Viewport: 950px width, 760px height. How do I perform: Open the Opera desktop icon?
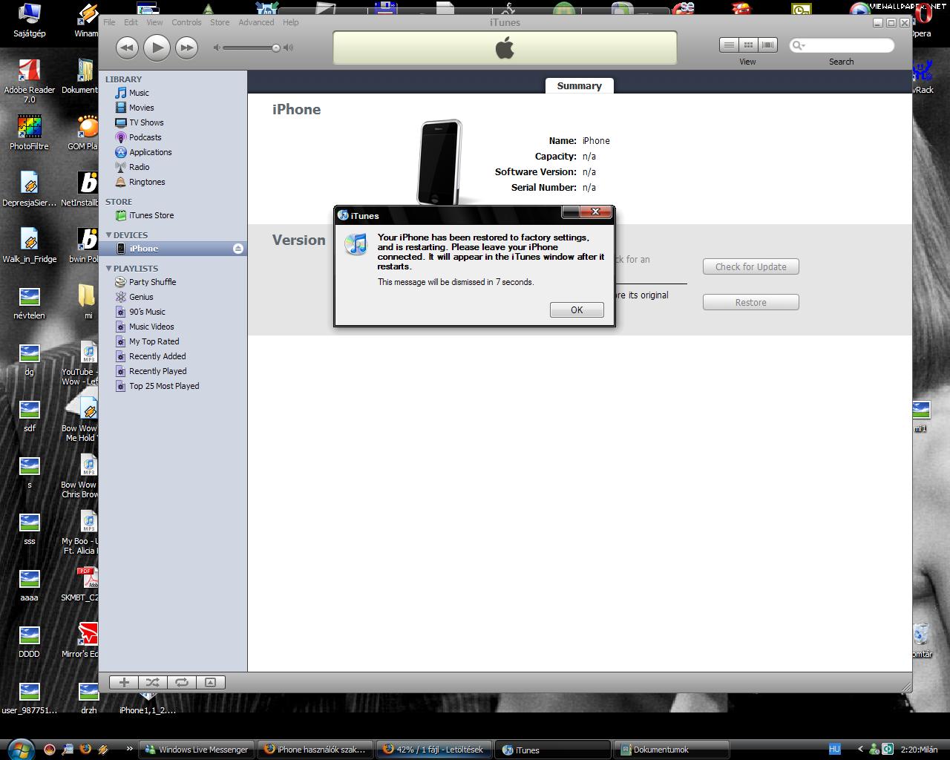921,21
